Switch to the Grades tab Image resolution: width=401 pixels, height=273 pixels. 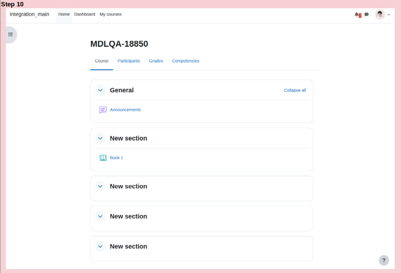[x=156, y=61]
